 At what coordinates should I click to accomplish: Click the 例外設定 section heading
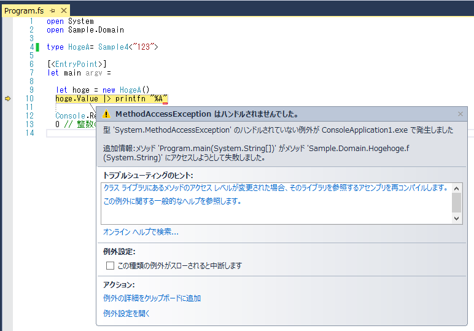pos(119,252)
